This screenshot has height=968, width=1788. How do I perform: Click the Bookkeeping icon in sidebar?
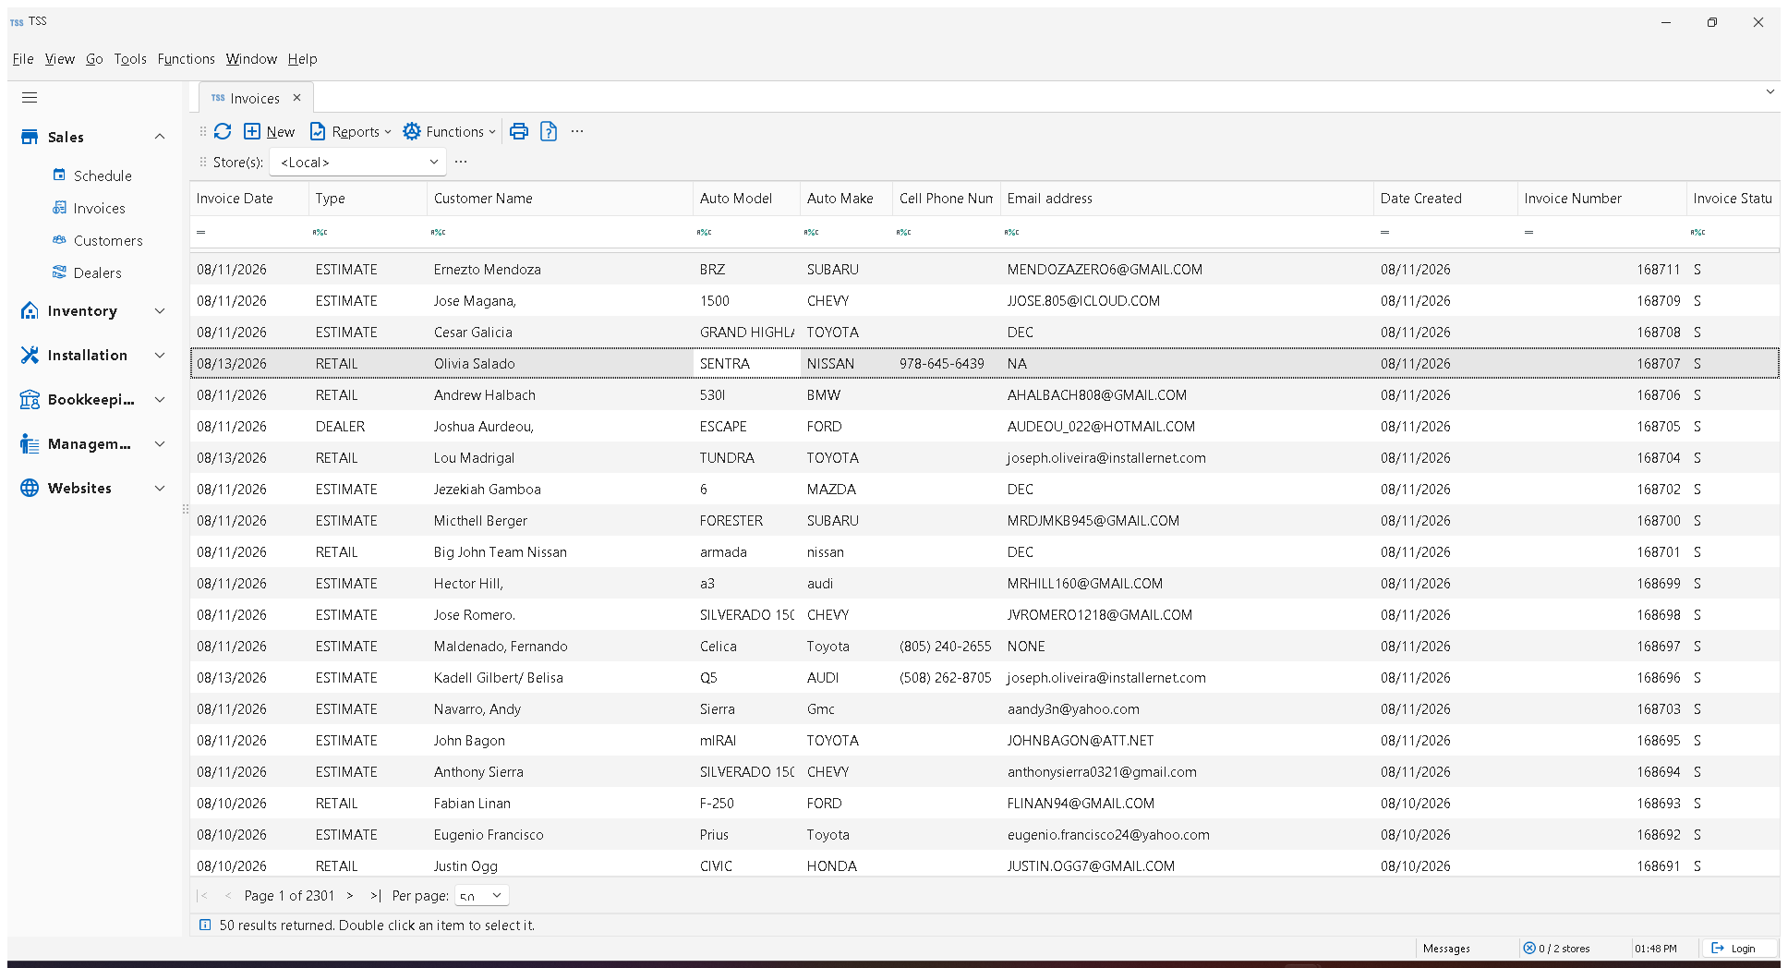coord(30,399)
